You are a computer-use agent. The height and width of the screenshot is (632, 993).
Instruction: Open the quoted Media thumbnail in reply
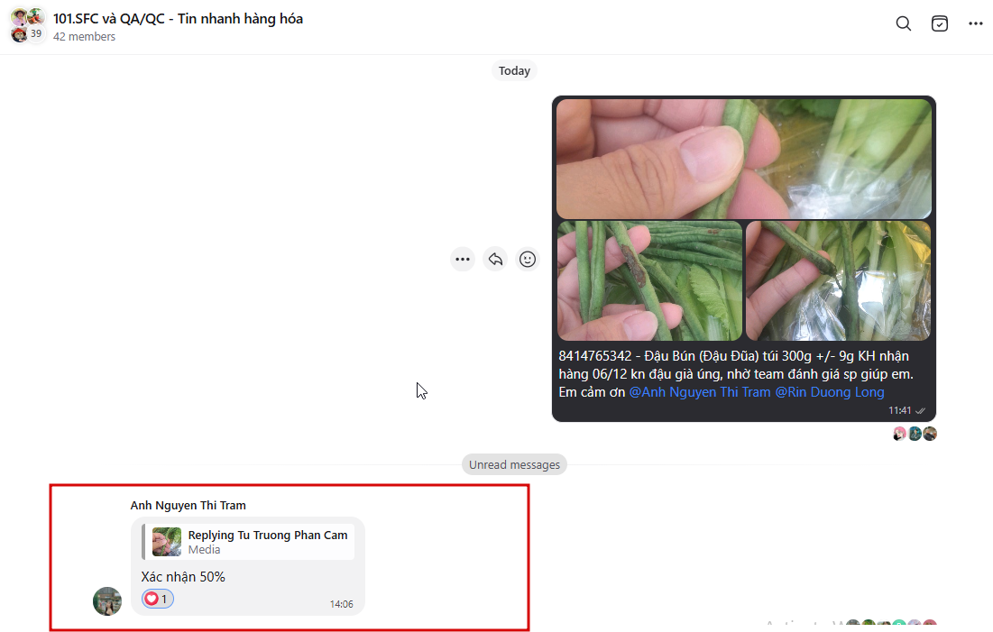pyautogui.click(x=167, y=542)
